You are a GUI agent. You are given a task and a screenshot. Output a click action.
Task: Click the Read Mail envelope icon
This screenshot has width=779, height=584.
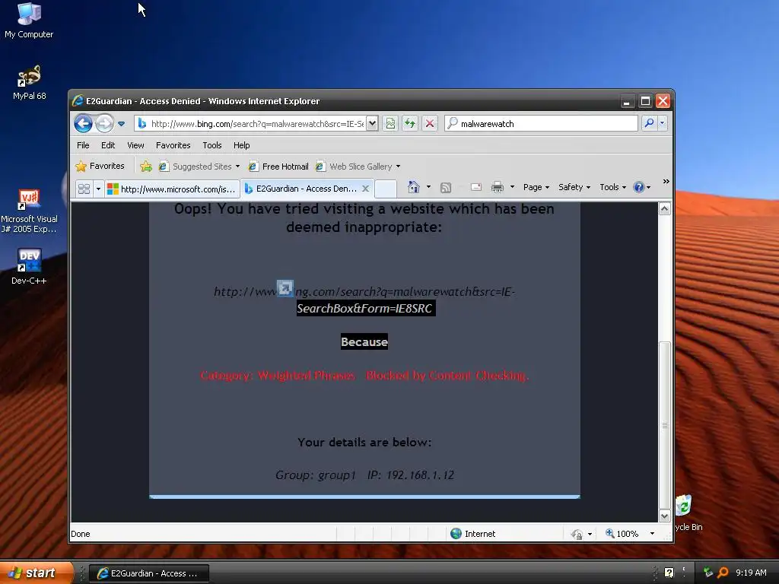coord(476,187)
